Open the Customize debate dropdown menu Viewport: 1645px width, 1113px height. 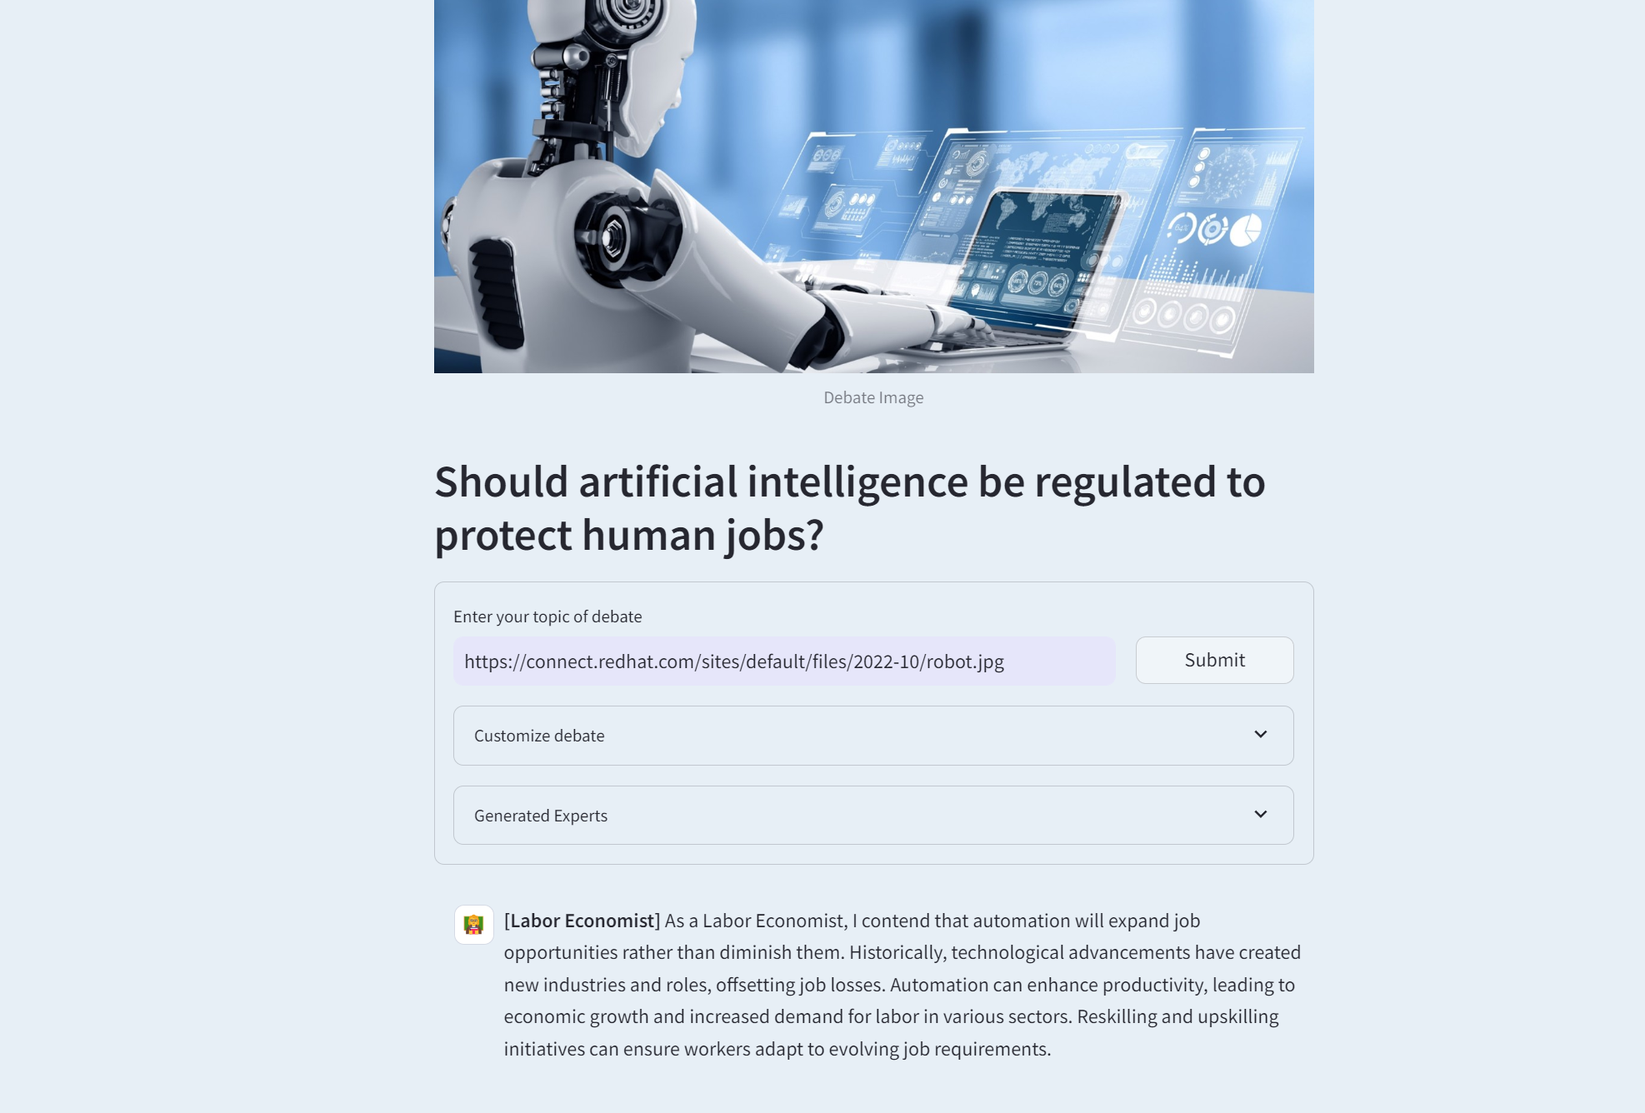pyautogui.click(x=873, y=734)
